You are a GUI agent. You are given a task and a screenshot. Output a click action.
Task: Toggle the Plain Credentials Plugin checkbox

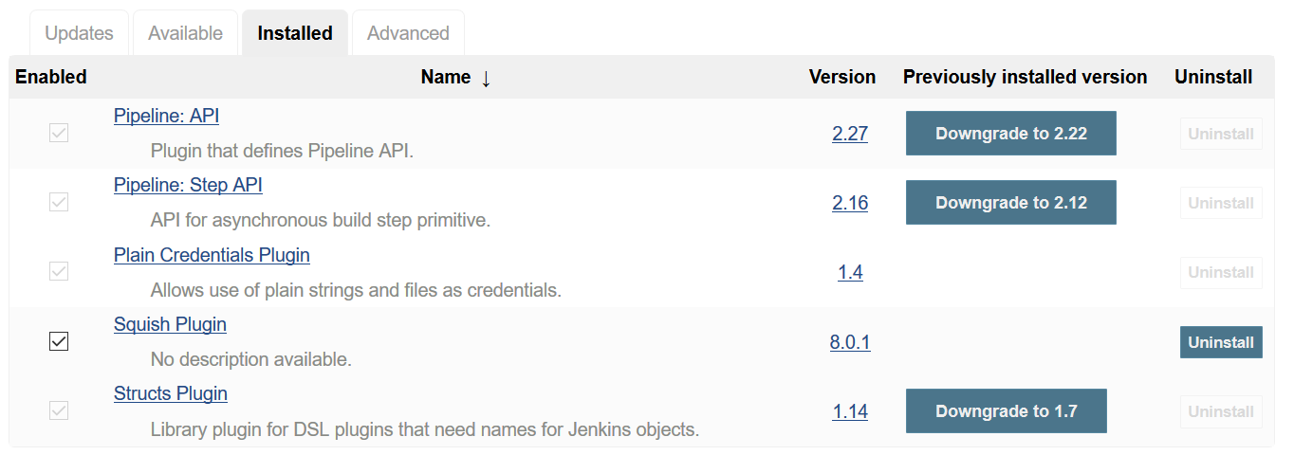pos(59,271)
